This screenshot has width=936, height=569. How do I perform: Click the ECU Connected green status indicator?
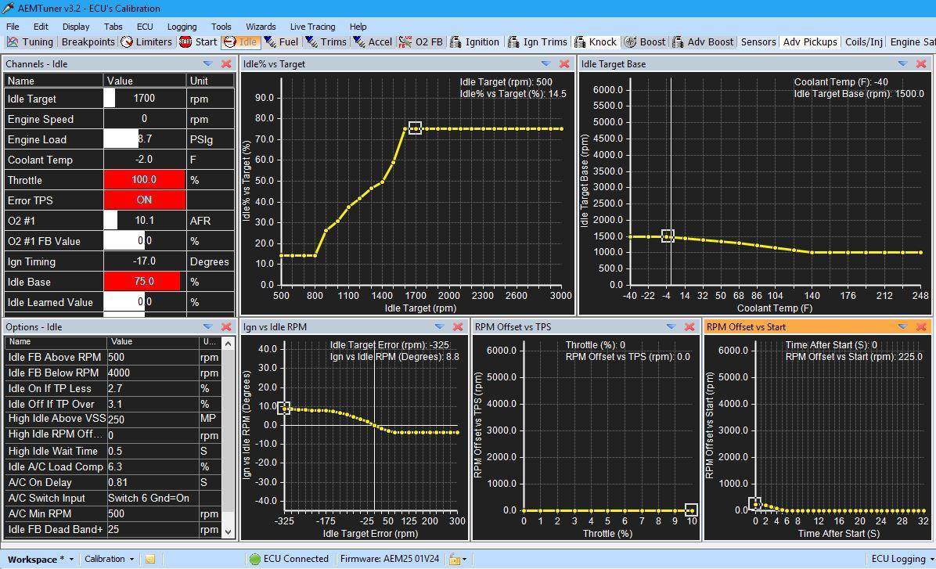click(x=255, y=559)
